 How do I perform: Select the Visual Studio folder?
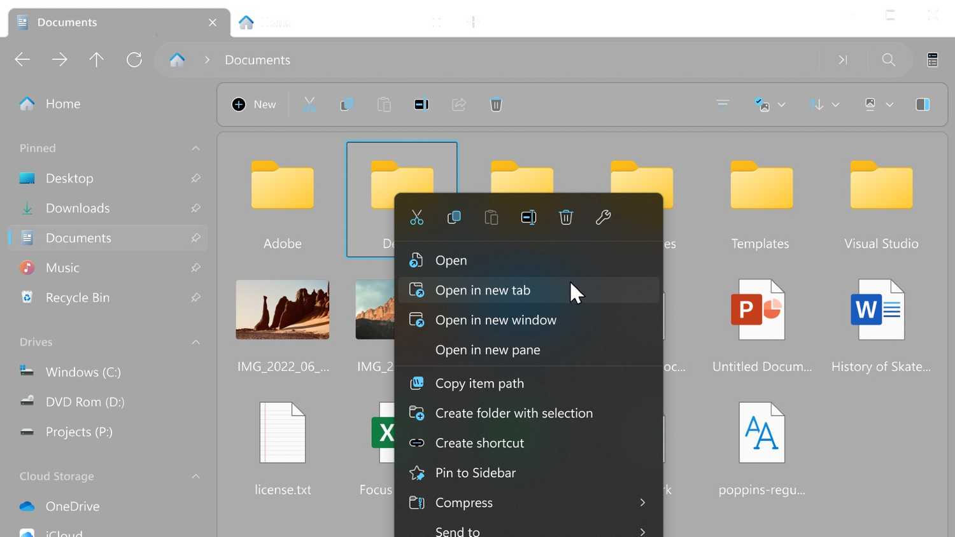click(x=881, y=199)
